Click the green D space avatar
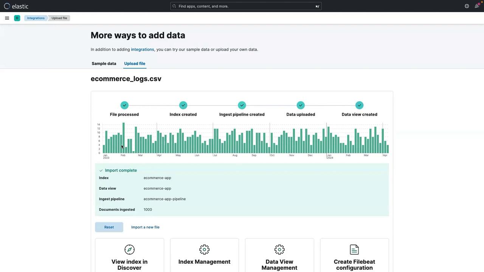The image size is (484, 272). (17, 18)
